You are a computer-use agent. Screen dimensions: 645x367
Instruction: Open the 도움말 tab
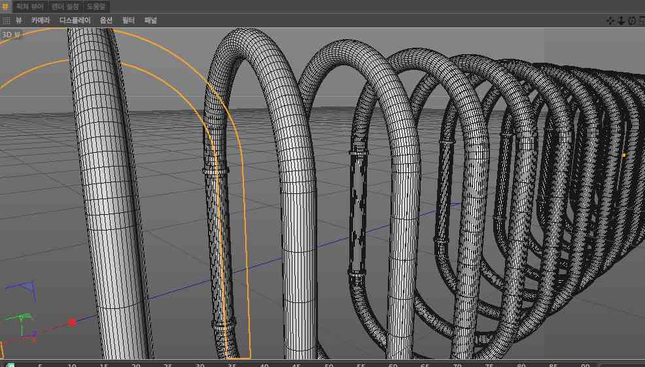[96, 6]
